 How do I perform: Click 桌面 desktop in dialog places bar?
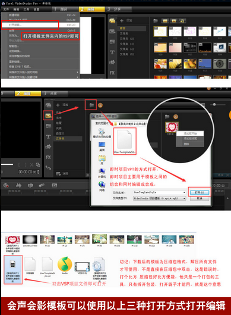(x=102, y=146)
